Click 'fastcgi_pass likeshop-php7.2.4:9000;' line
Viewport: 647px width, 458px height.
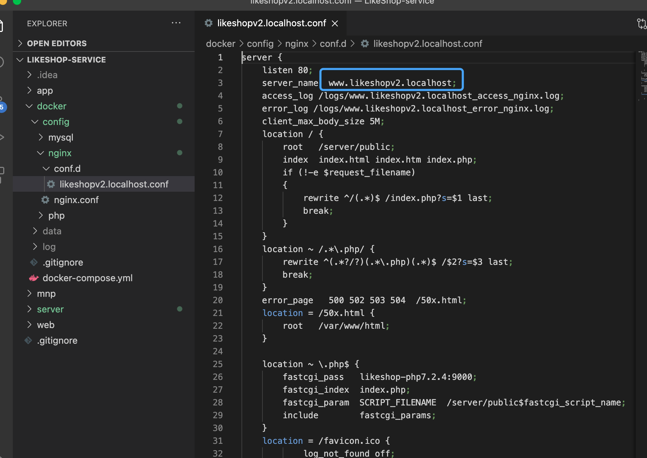380,377
